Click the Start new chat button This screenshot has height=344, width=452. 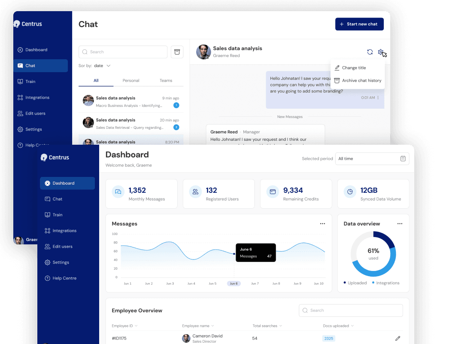359,24
